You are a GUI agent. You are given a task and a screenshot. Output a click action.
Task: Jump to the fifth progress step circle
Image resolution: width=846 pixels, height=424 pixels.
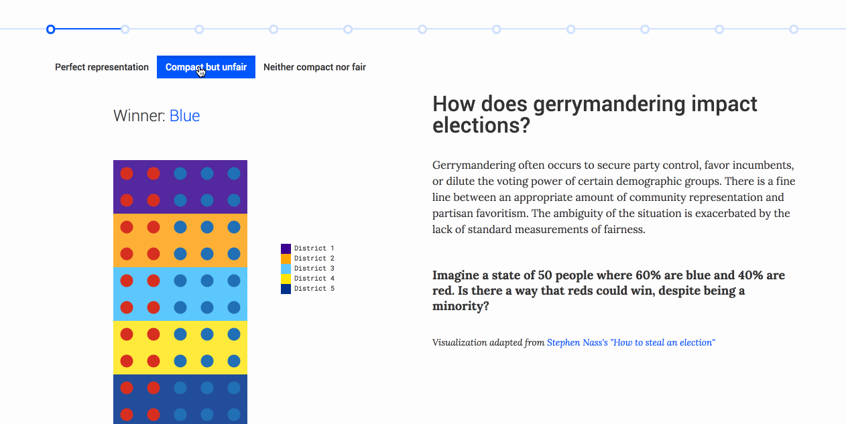[x=348, y=29]
